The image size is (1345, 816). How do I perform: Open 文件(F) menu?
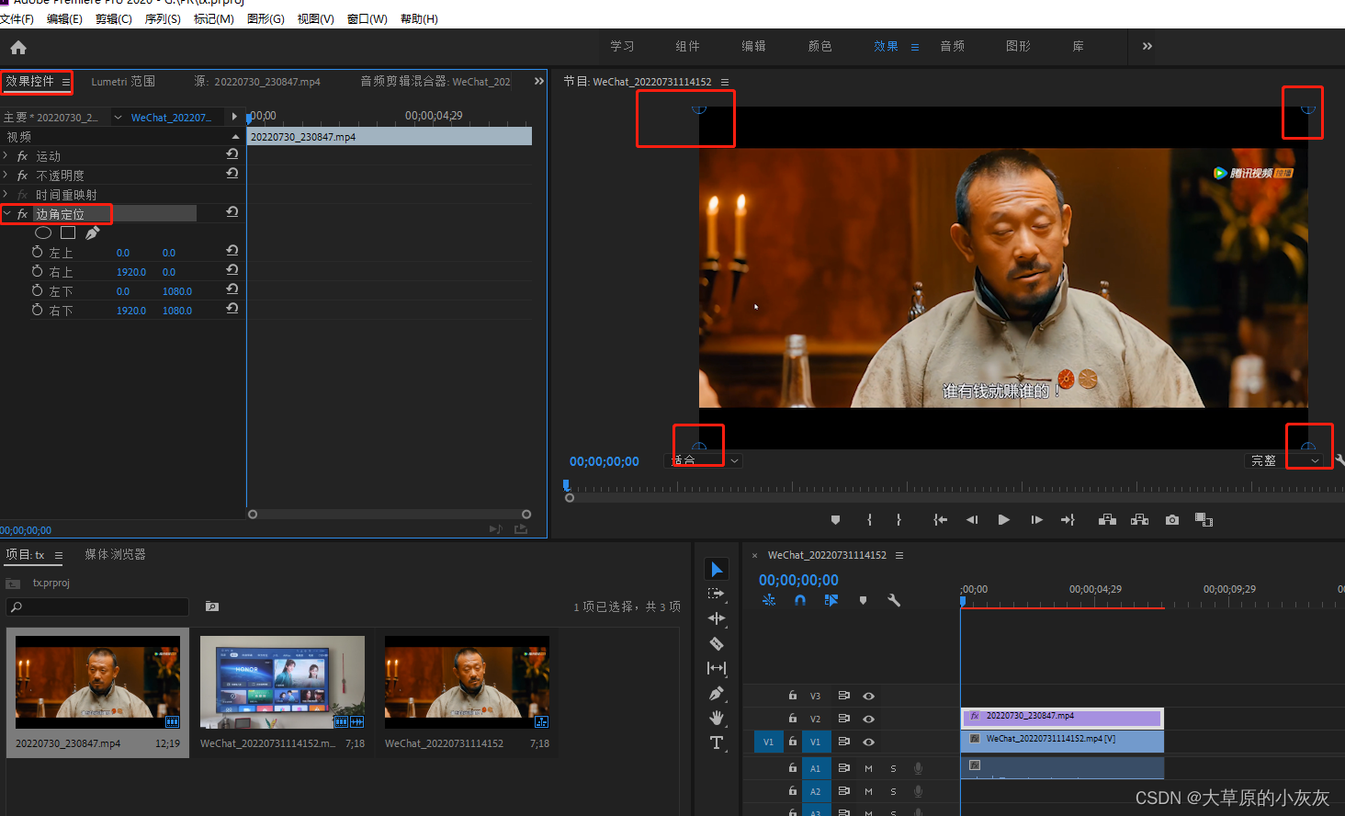17,18
